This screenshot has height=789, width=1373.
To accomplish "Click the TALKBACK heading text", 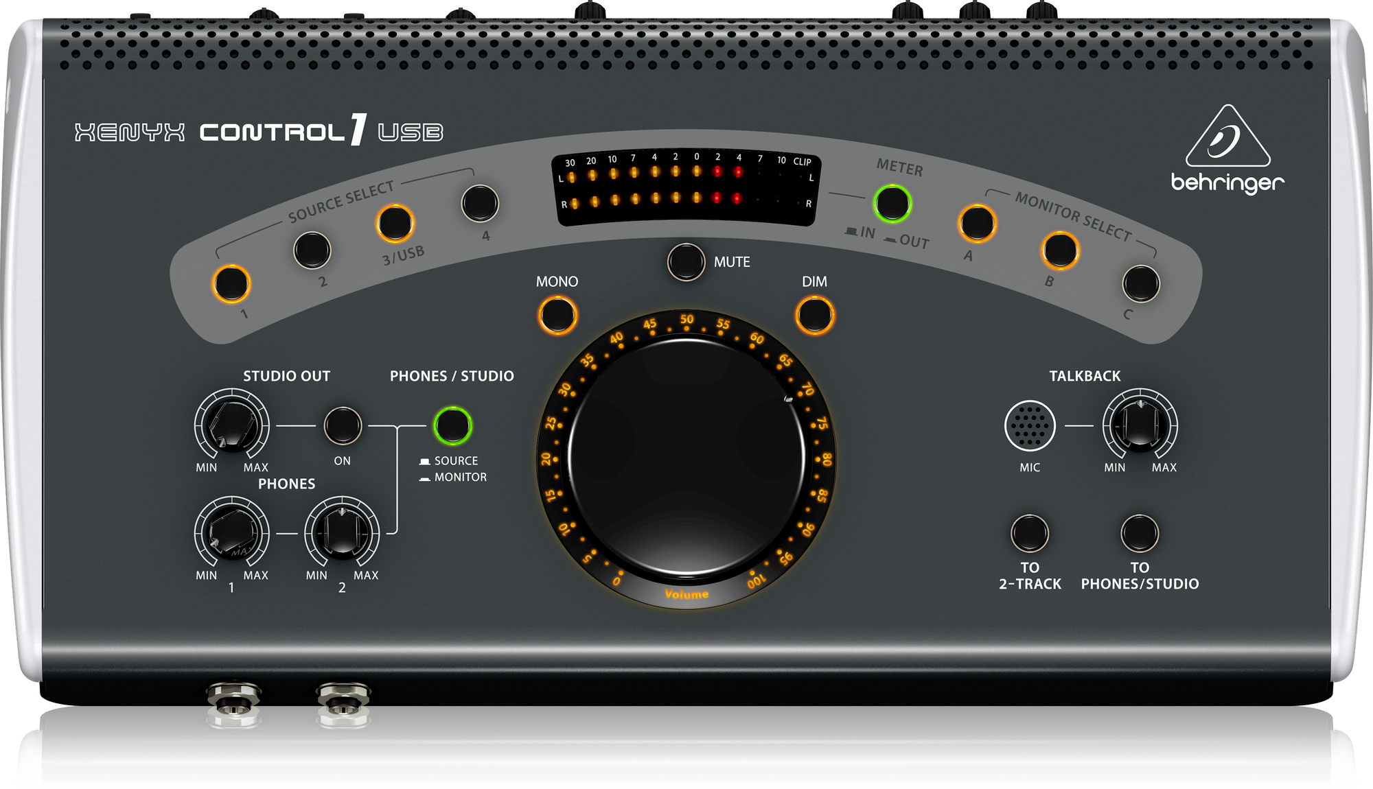I will coord(1085,376).
